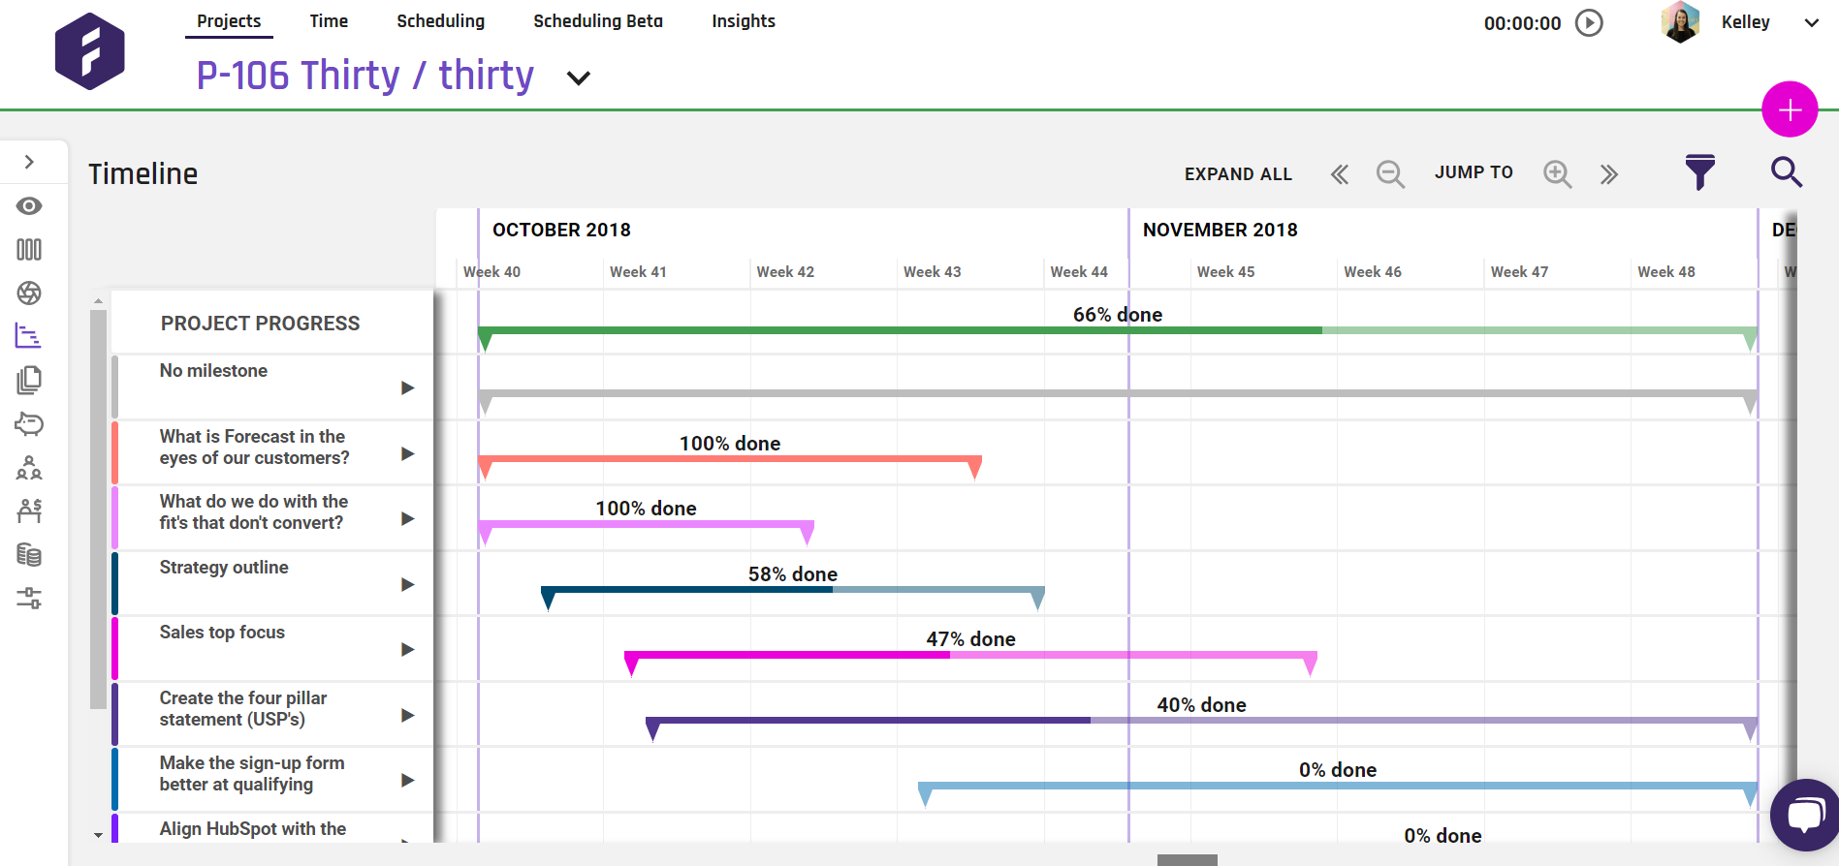Open the project switcher dropdown chevron
The height and width of the screenshot is (866, 1839).
pyautogui.click(x=579, y=78)
